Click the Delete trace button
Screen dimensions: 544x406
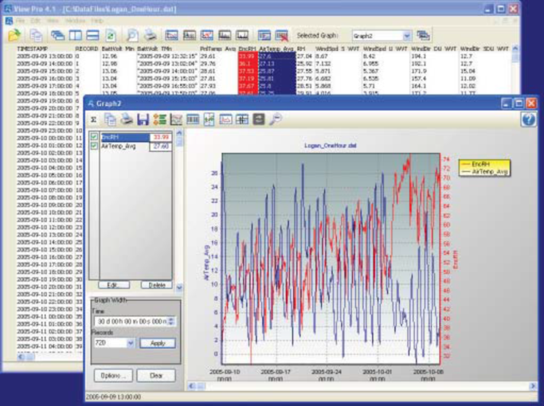click(156, 284)
